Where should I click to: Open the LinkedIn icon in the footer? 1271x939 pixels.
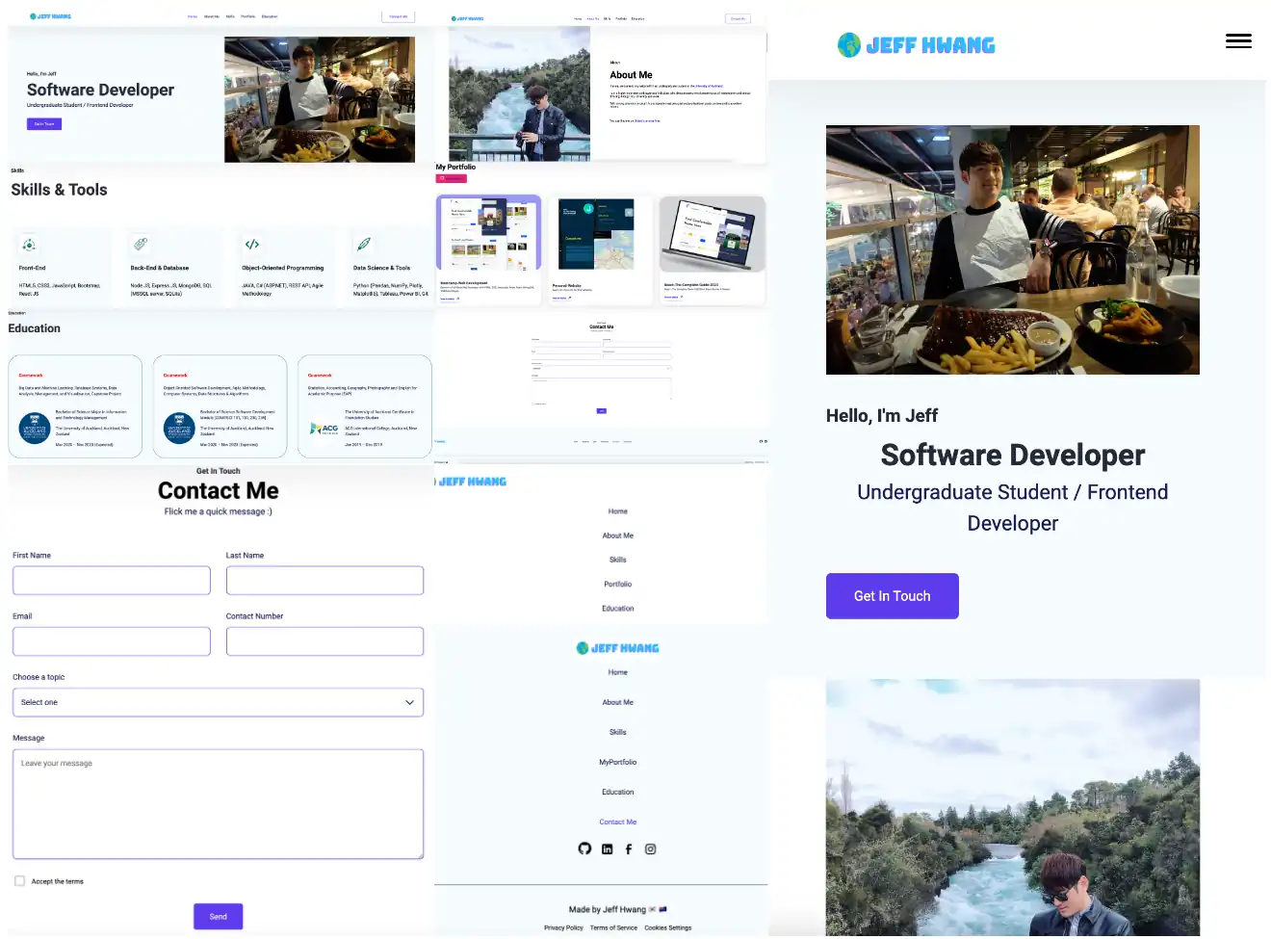point(607,849)
